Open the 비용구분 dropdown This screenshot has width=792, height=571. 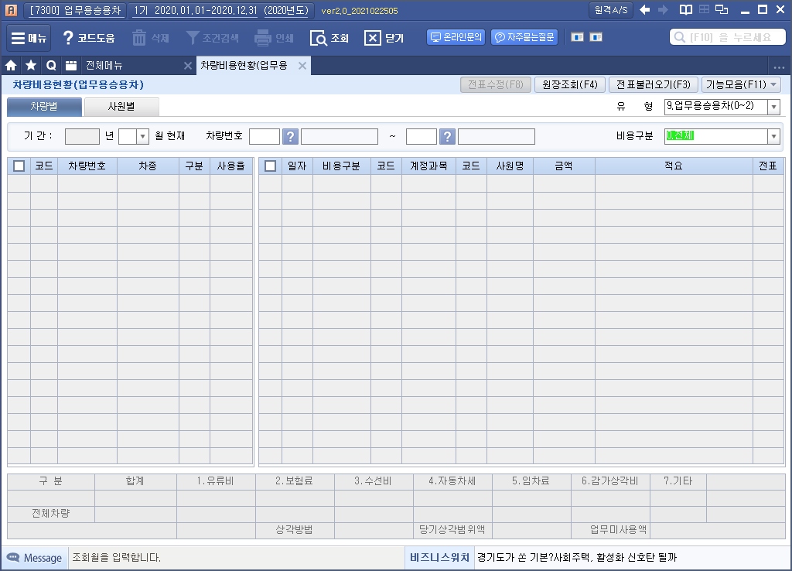[x=773, y=136]
